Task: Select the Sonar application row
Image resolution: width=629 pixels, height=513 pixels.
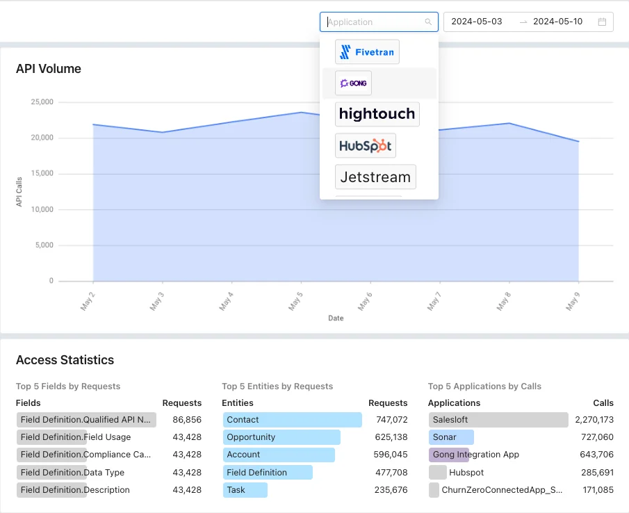Action: (x=521, y=437)
